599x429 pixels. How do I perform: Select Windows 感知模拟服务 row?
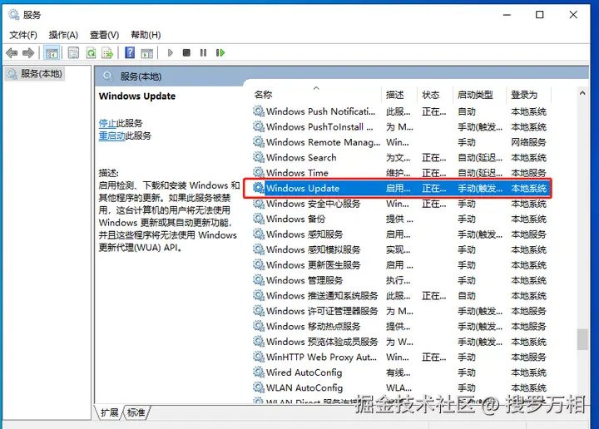click(x=401, y=249)
